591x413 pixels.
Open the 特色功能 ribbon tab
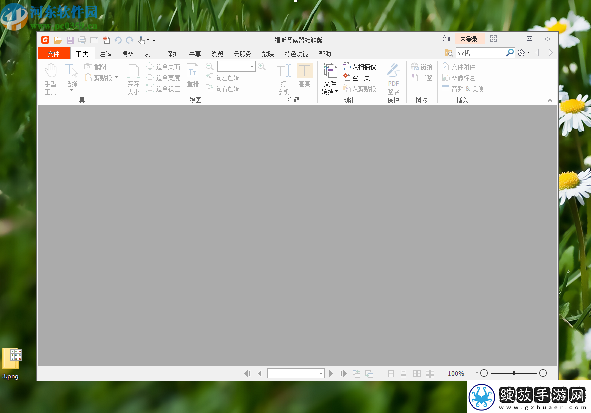point(296,54)
